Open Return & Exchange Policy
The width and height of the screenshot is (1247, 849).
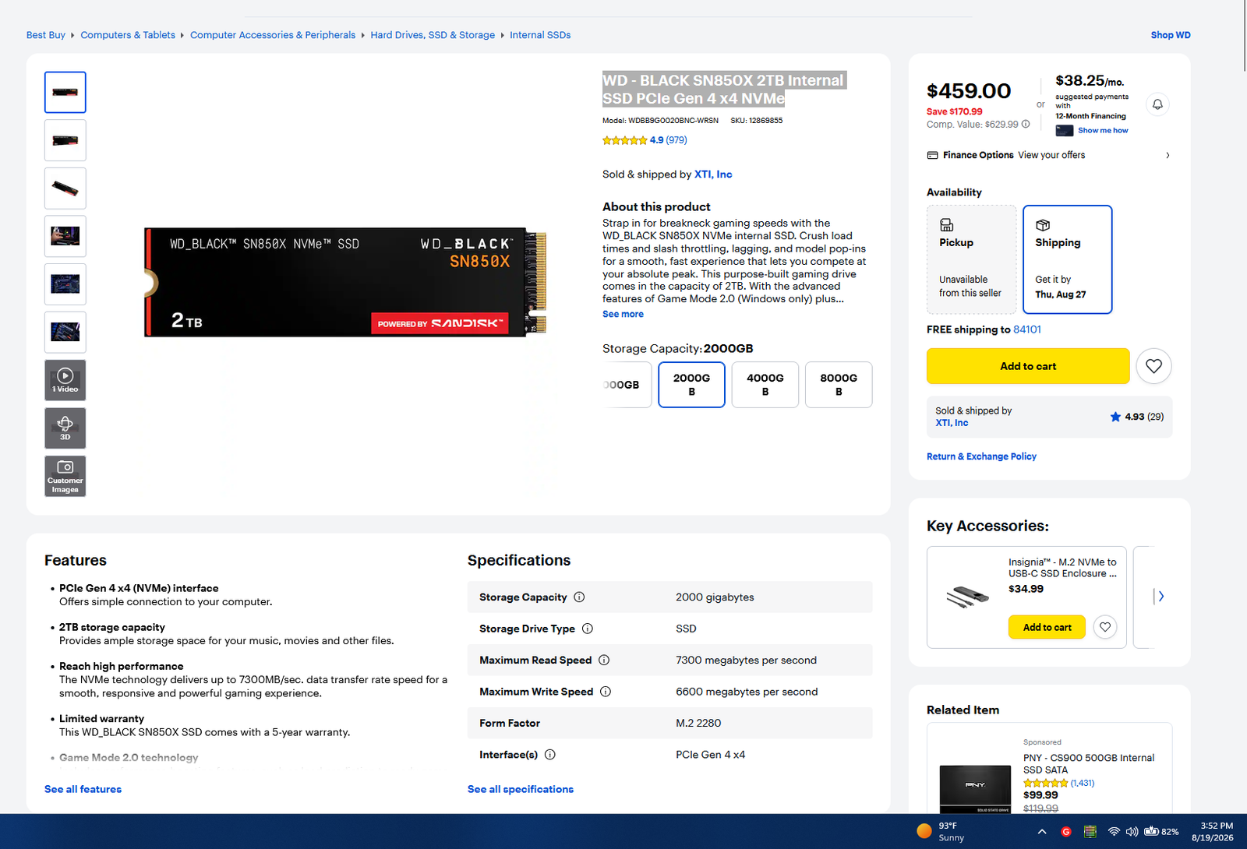[981, 456]
